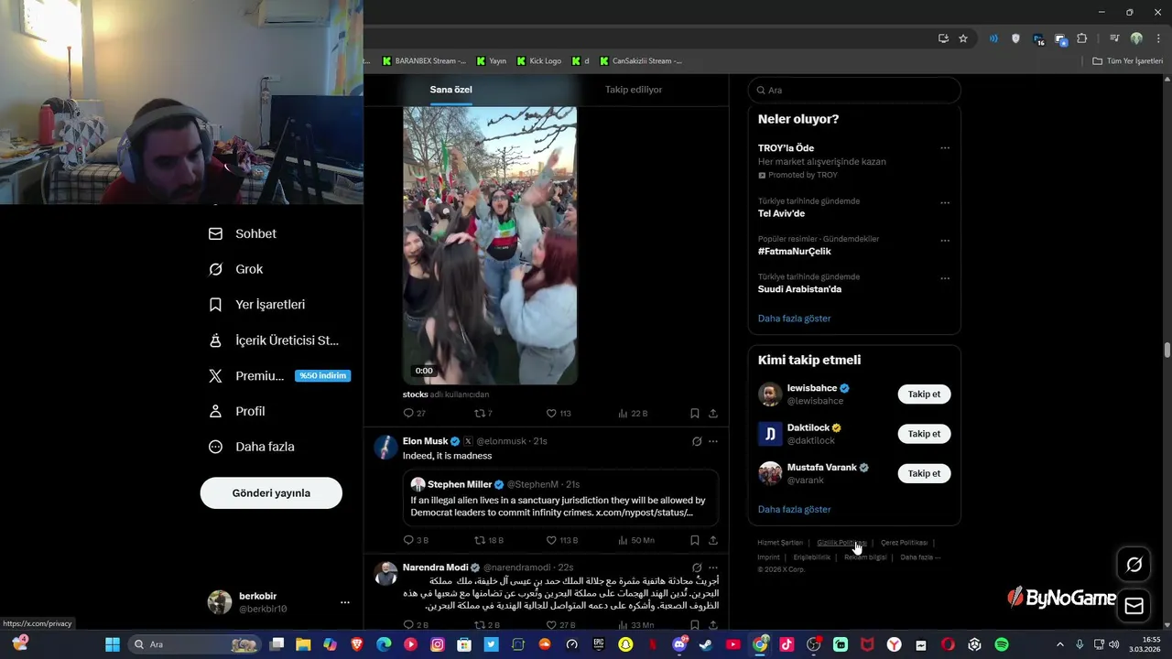The height and width of the screenshot is (659, 1172).
Task: Click the Gönderi yayınla button
Action: [x=271, y=492]
